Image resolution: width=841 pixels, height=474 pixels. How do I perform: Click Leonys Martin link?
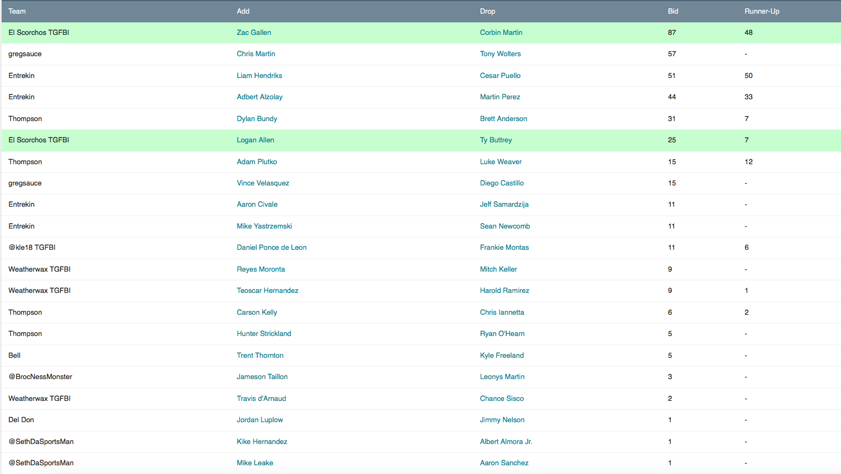(502, 377)
